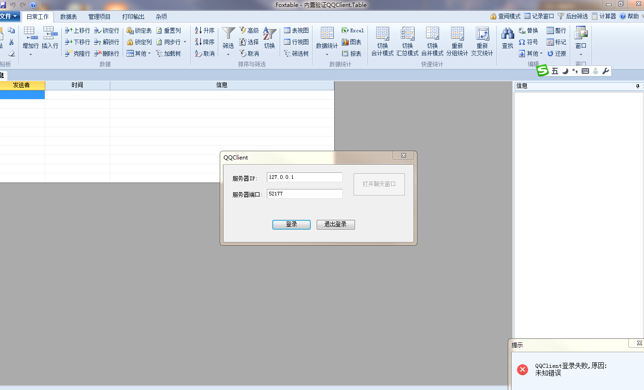
Task: Open the 帮助 dropdown
Action: 631,16
